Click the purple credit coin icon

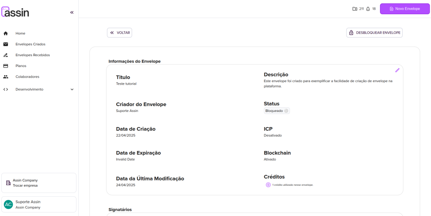268,185
